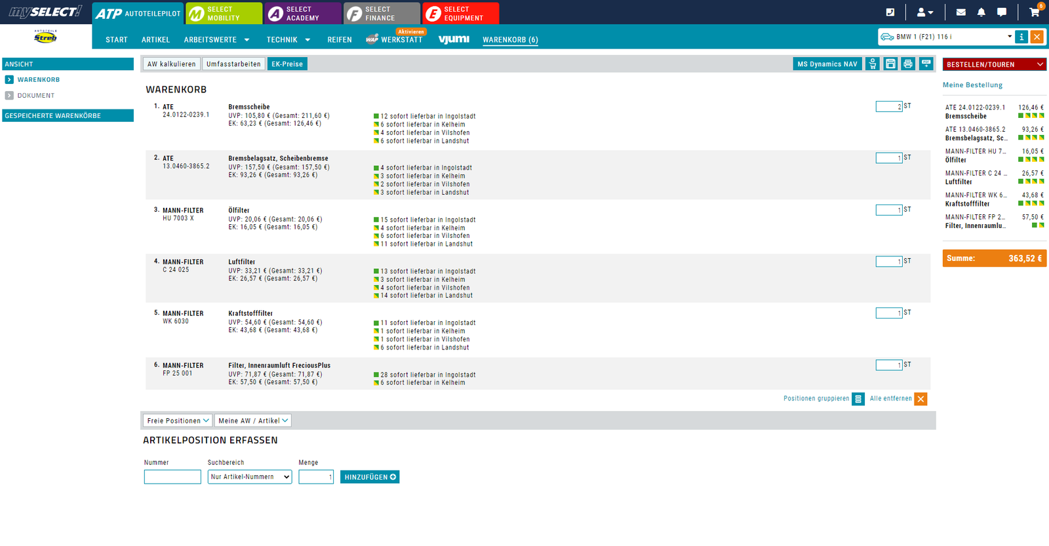Open the Suchbereich Nur Artikel-Nummern combo box

[250, 477]
